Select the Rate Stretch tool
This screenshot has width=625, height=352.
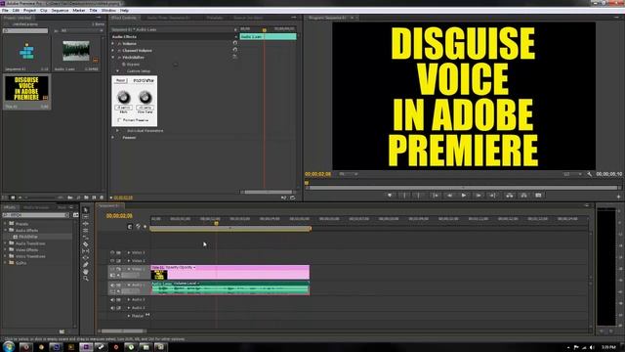click(86, 237)
